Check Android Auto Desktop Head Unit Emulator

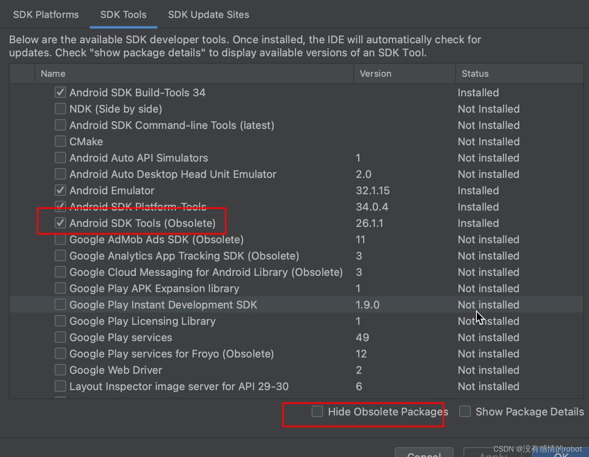60,174
